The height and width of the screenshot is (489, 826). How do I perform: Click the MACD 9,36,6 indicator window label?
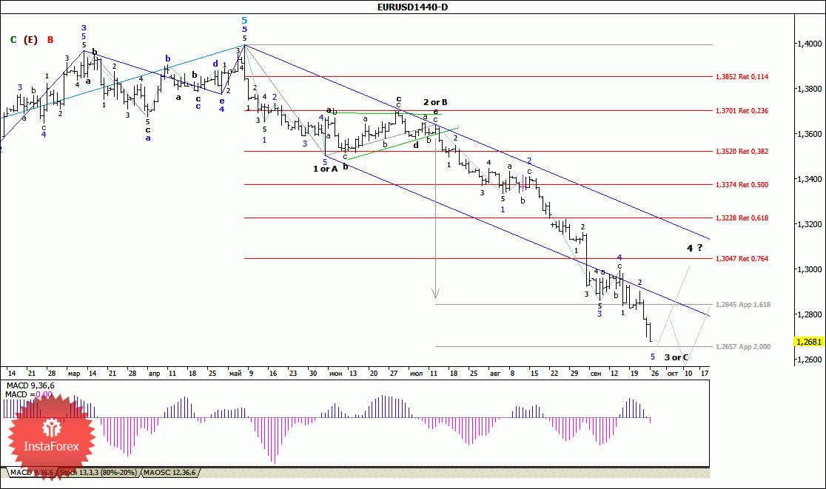pyautogui.click(x=30, y=386)
